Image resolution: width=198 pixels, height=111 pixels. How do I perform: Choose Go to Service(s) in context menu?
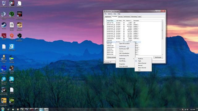[125, 66]
